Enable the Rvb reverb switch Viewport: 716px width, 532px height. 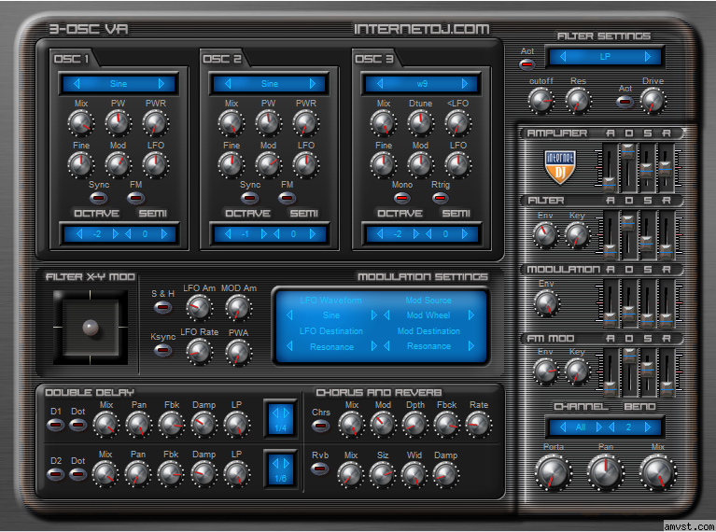pos(319,469)
